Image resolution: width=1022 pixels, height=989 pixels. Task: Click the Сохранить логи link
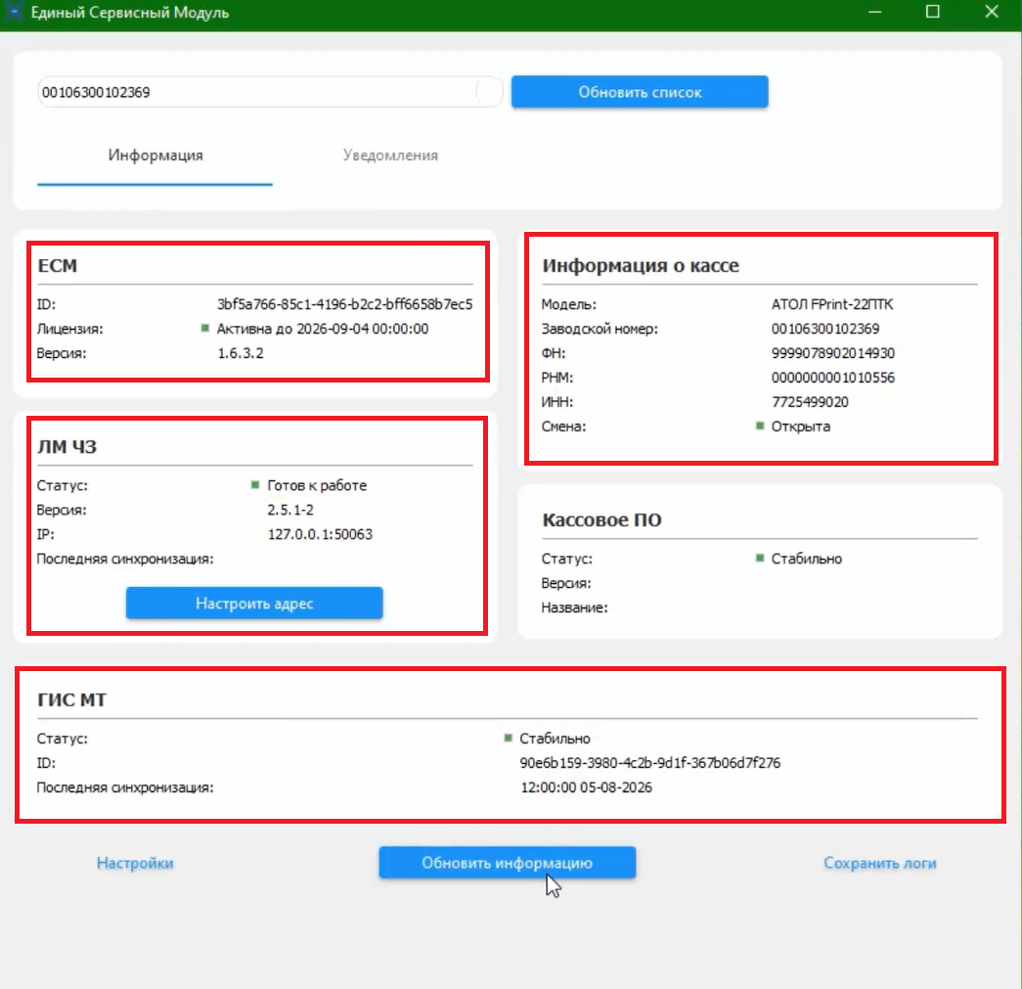point(879,863)
